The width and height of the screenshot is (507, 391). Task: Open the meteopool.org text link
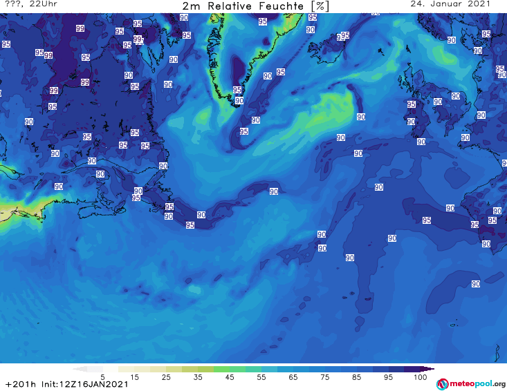click(477, 384)
